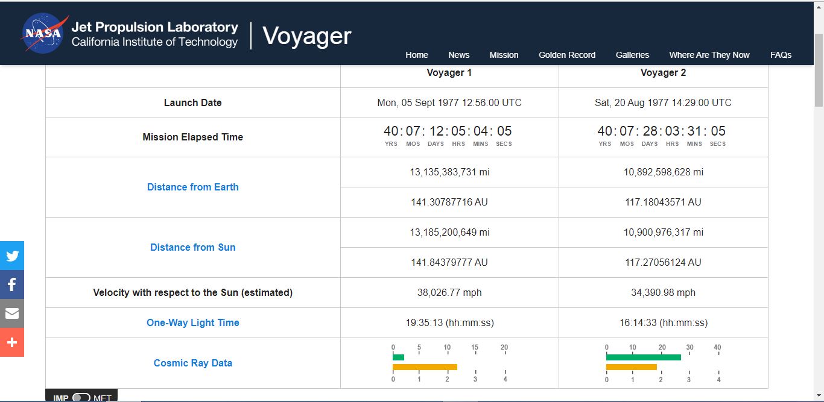The width and height of the screenshot is (824, 402).
Task: Click the Voyager site title
Action: click(x=307, y=36)
